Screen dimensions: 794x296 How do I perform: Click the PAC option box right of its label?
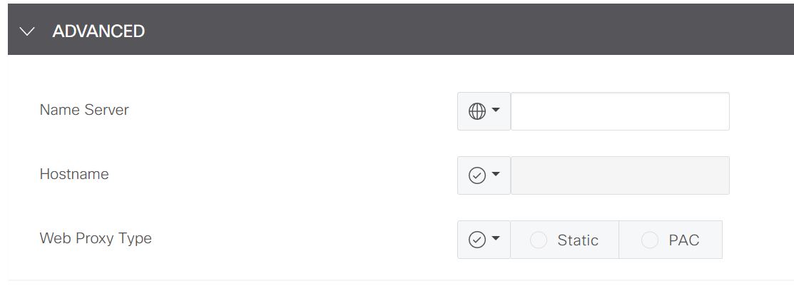[x=711, y=240]
